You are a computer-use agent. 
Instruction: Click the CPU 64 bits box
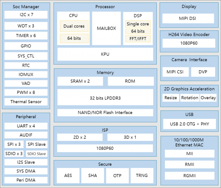(74, 38)
